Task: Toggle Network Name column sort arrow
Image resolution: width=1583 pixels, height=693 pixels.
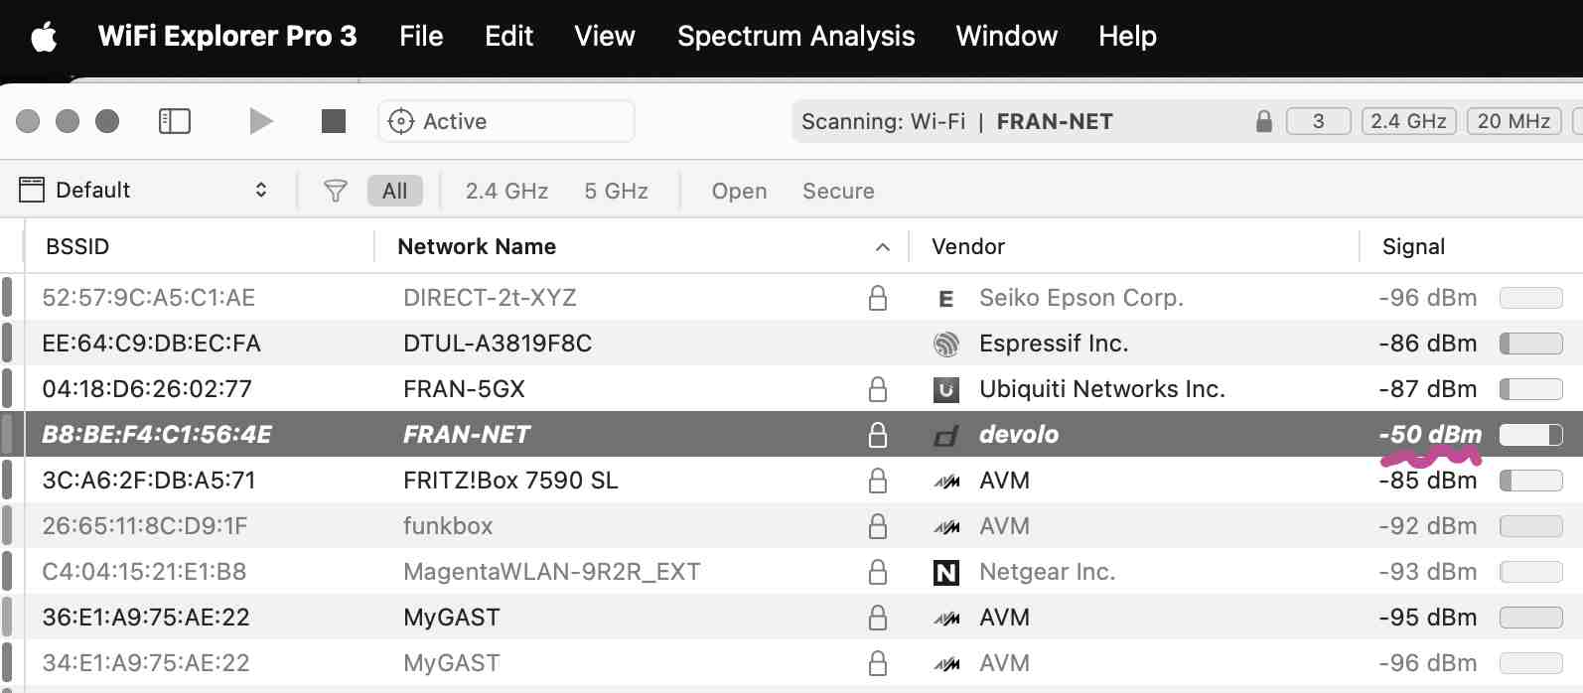Action: click(882, 247)
